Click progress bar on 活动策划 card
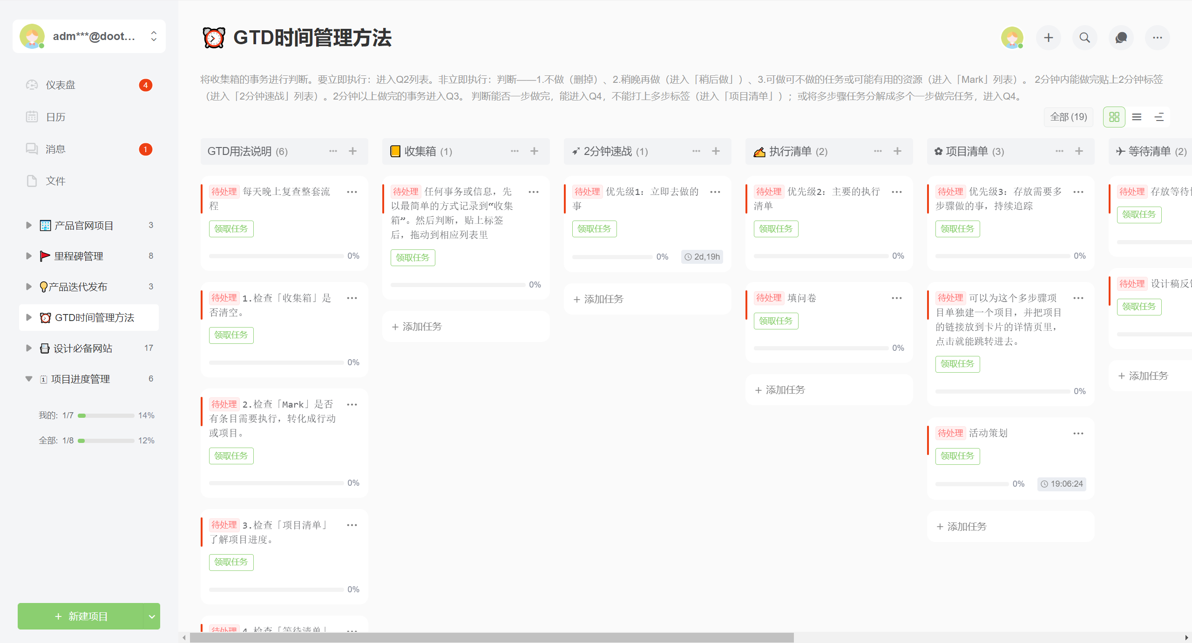 tap(972, 484)
